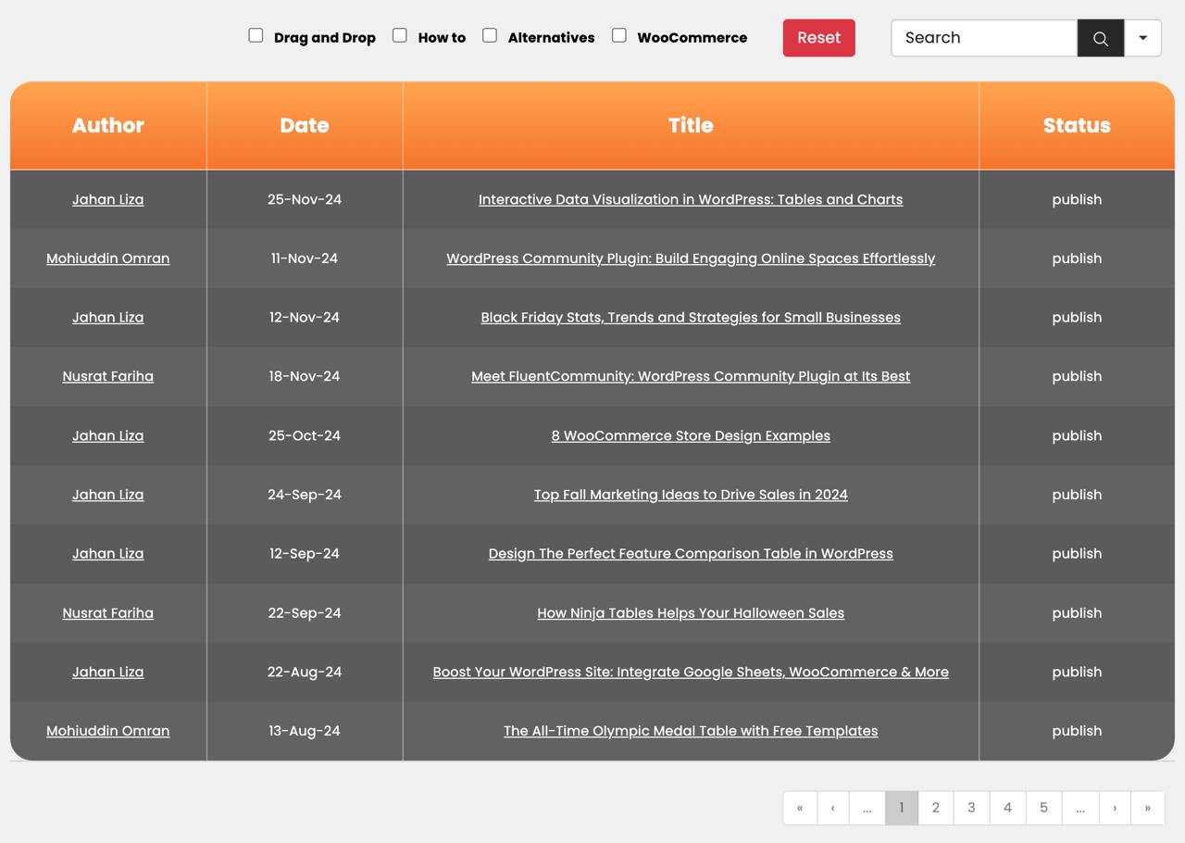Click publish status in Interactive Data Visualization row

[x=1077, y=199]
